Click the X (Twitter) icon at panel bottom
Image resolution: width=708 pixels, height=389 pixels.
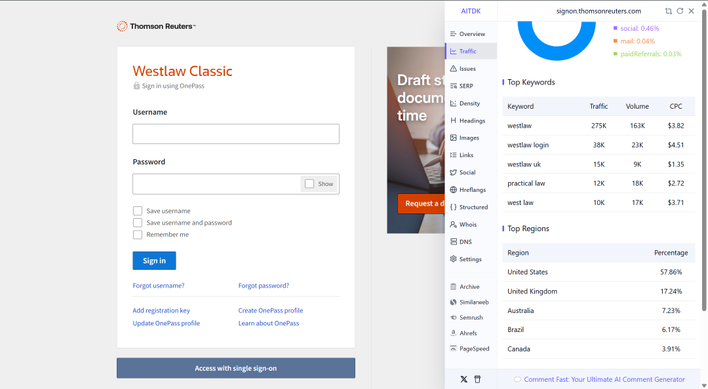[463, 379]
